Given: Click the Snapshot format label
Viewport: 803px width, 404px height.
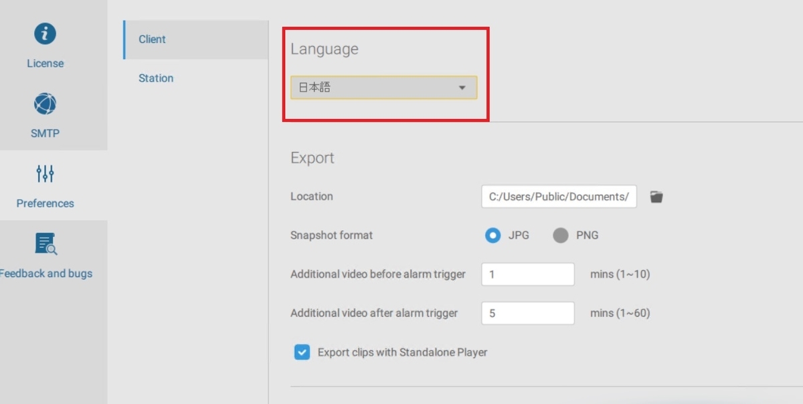Looking at the screenshot, I should pyautogui.click(x=332, y=235).
